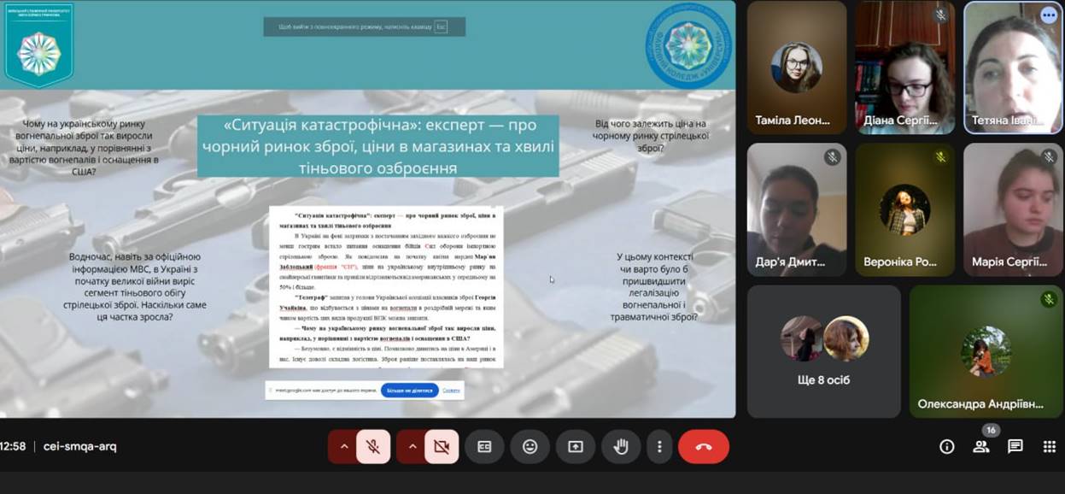
Task: Click Вероніка's round avatar photo
Action: (905, 209)
